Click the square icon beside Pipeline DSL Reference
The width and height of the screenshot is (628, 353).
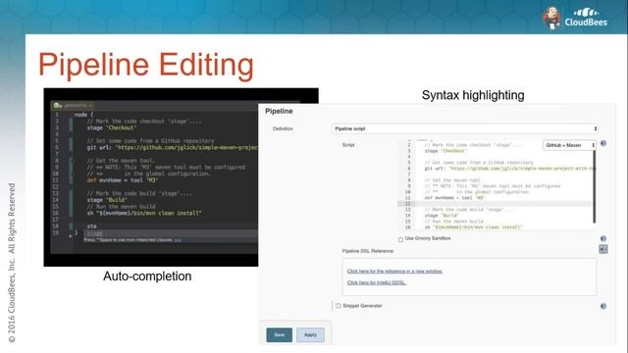pyautogui.click(x=603, y=249)
